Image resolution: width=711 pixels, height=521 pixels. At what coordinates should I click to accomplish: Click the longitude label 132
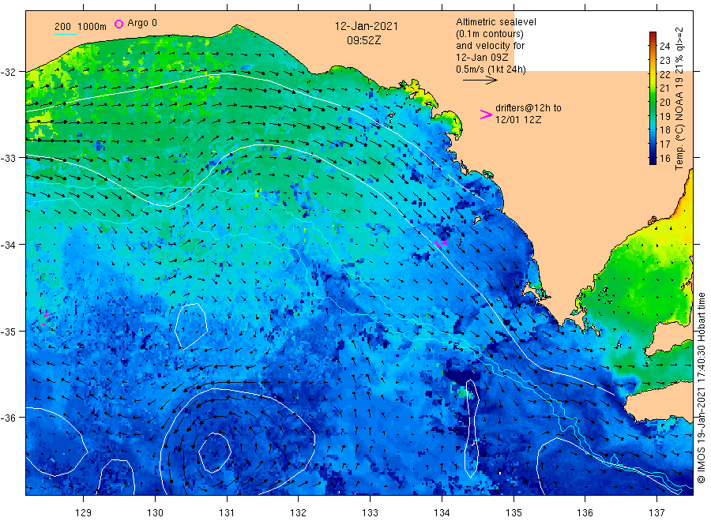pos(299,512)
